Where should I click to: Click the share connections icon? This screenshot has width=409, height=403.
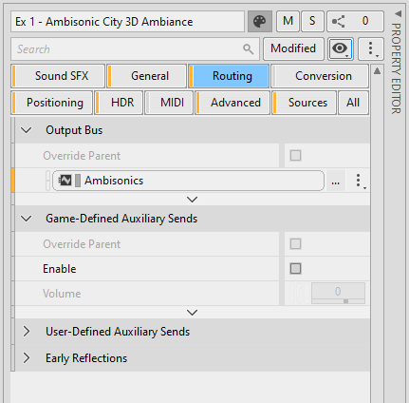pos(338,22)
